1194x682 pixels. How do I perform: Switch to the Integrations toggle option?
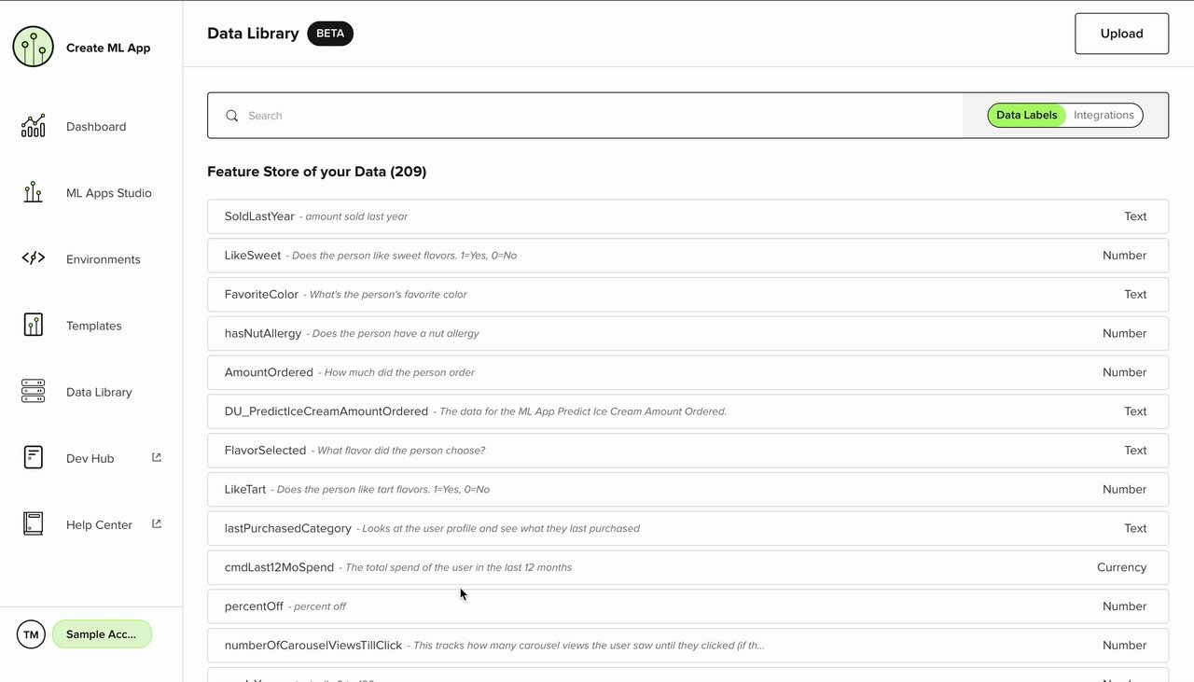click(1104, 116)
